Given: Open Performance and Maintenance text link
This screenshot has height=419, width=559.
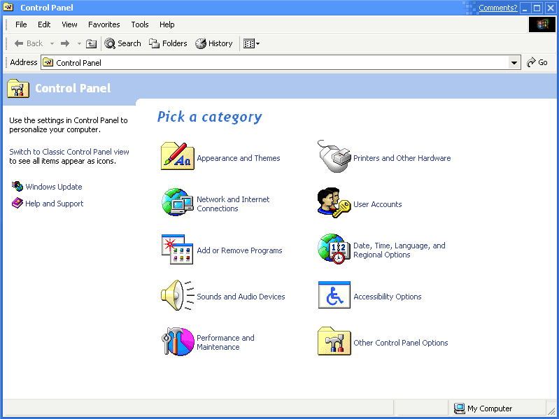Looking at the screenshot, I should click(x=226, y=342).
